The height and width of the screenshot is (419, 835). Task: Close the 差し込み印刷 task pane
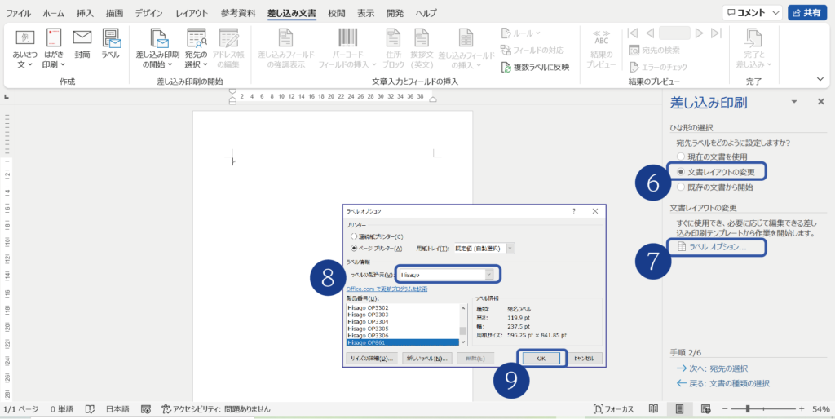(820, 102)
